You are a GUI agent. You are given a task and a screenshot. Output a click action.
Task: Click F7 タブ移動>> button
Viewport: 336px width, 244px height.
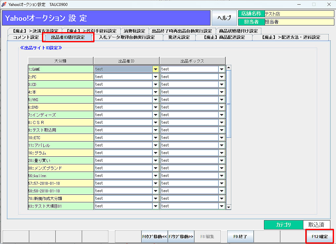point(181,237)
